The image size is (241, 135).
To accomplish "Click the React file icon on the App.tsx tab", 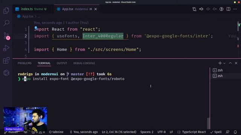I will [59, 9].
